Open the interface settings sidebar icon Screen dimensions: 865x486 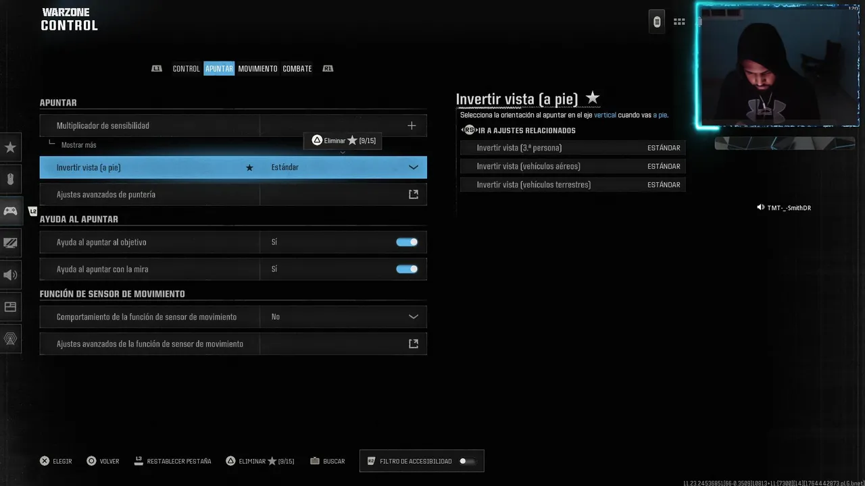10,306
